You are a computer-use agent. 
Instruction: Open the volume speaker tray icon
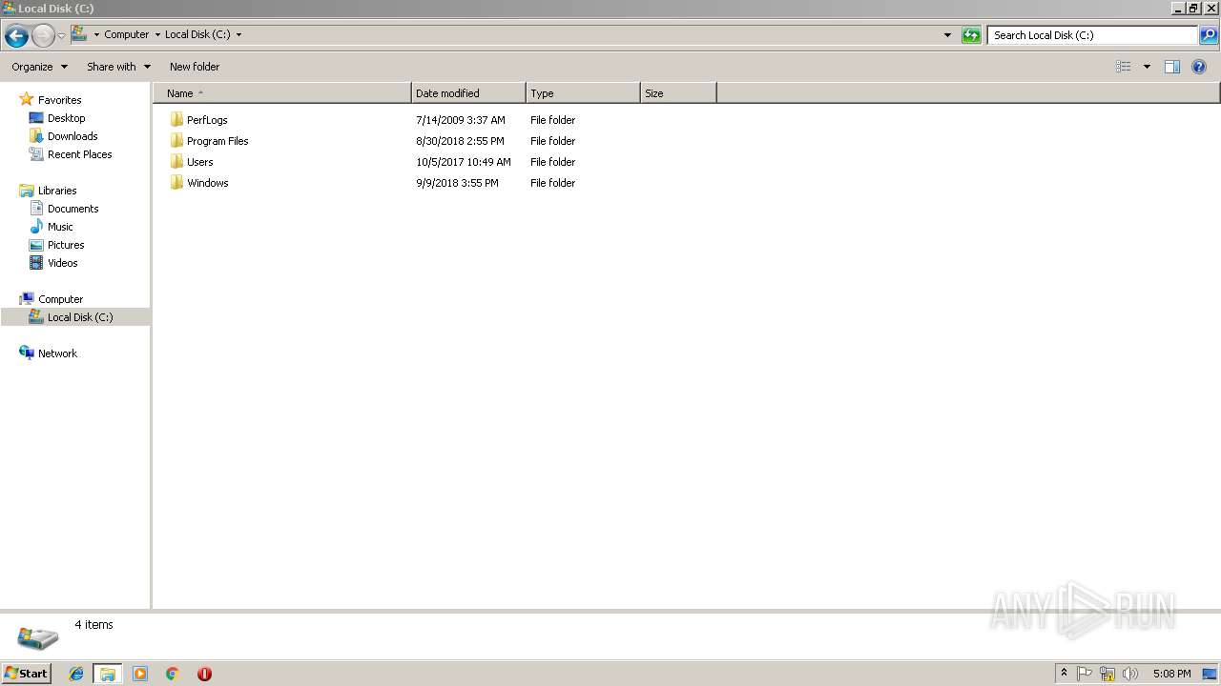pyautogui.click(x=1130, y=674)
